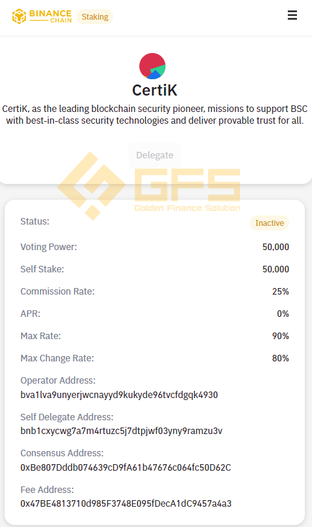Click the Voting Power value 50,000
Viewport: 312px width, 527px height.
coord(276,247)
